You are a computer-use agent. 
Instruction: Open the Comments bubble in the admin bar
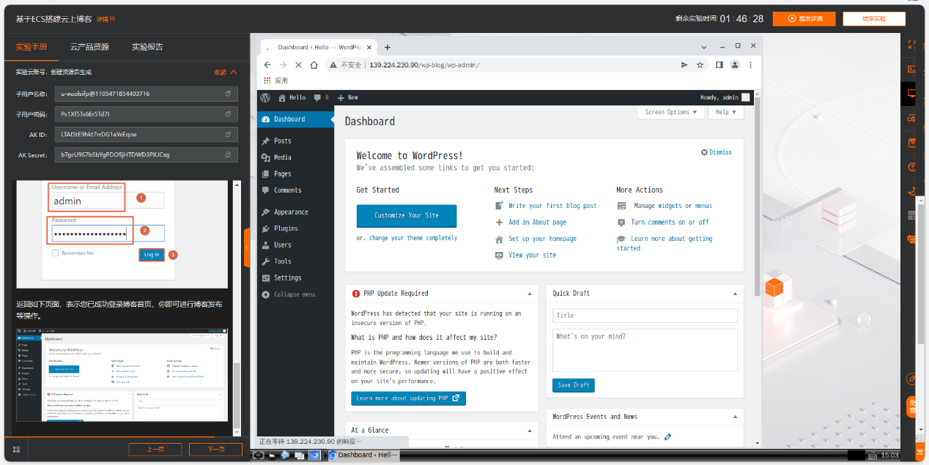point(321,97)
